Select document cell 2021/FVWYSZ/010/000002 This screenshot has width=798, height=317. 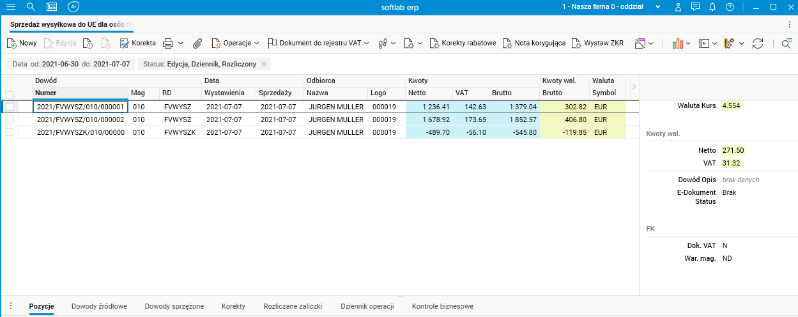pyautogui.click(x=80, y=120)
